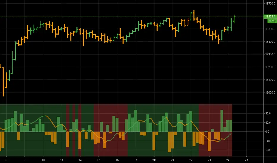Select the highest price bar near date 22
Screen dimensions: 277x163
click(x=194, y=15)
